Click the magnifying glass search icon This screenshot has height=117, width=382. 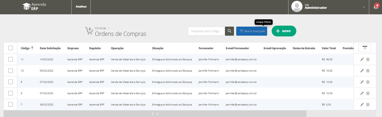click(x=229, y=31)
